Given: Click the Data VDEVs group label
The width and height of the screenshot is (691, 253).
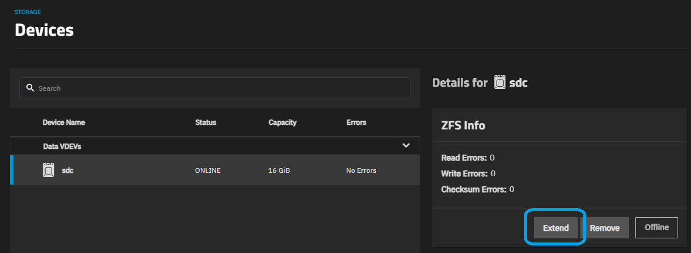Looking at the screenshot, I should click(62, 146).
